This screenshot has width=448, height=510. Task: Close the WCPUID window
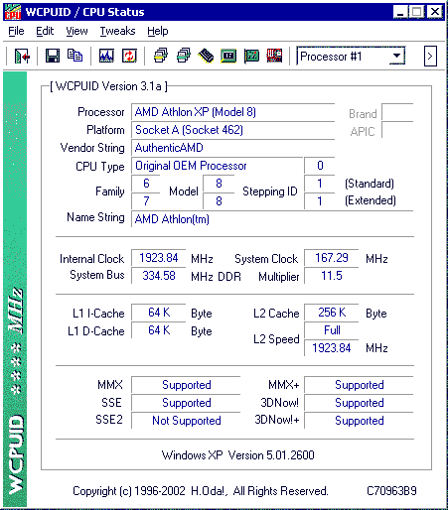pos(435,12)
